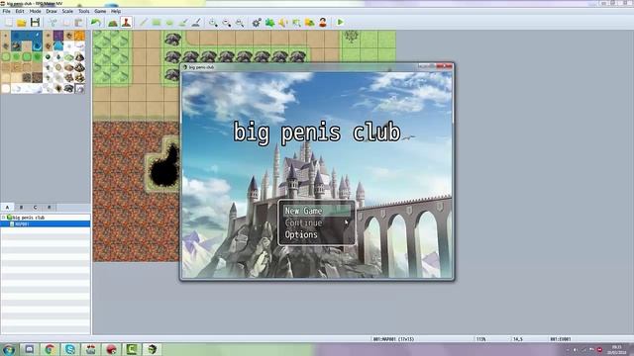Open the Character Generator icon
This screenshot has height=356, width=634.
click(x=323, y=22)
